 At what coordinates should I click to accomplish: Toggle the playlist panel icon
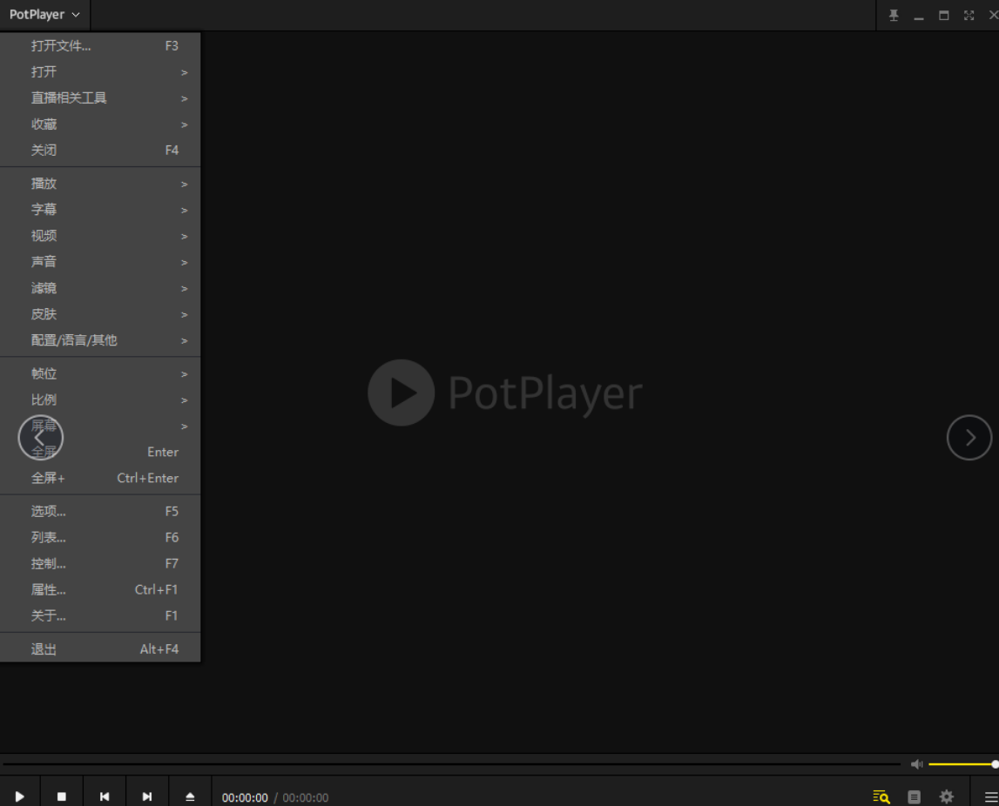click(915, 796)
